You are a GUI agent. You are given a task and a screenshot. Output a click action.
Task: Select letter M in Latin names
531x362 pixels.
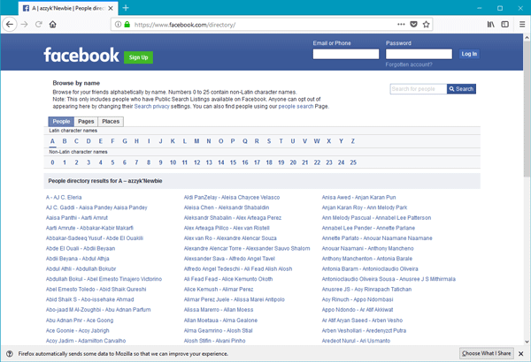pos(196,141)
